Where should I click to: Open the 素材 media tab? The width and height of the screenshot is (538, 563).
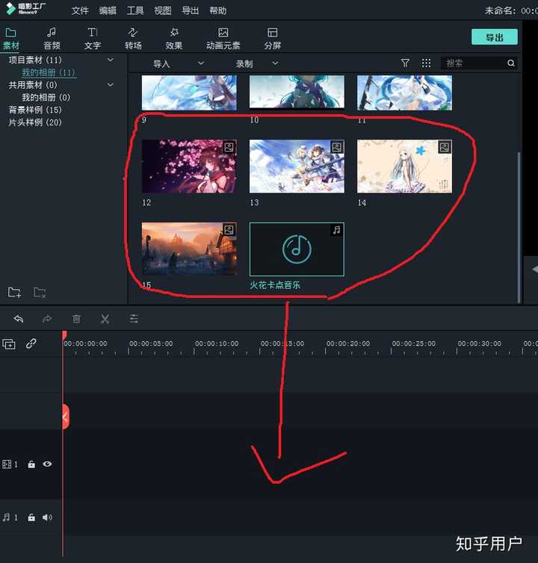[10, 39]
